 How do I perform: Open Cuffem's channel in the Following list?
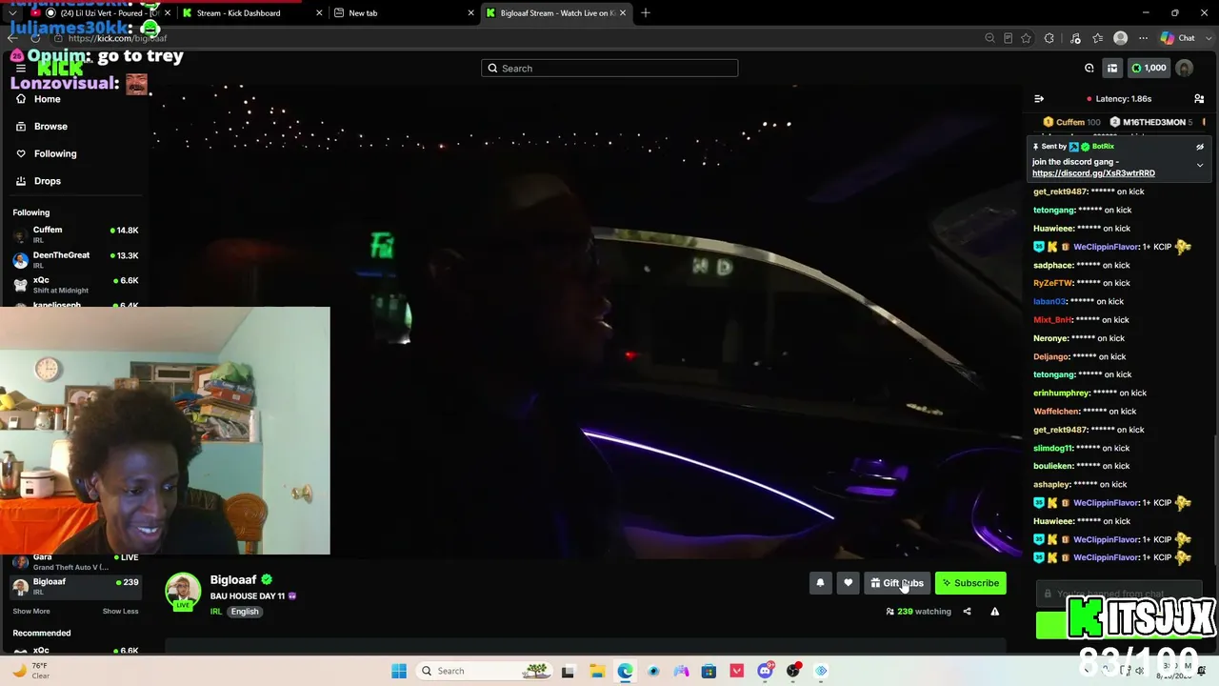point(76,234)
